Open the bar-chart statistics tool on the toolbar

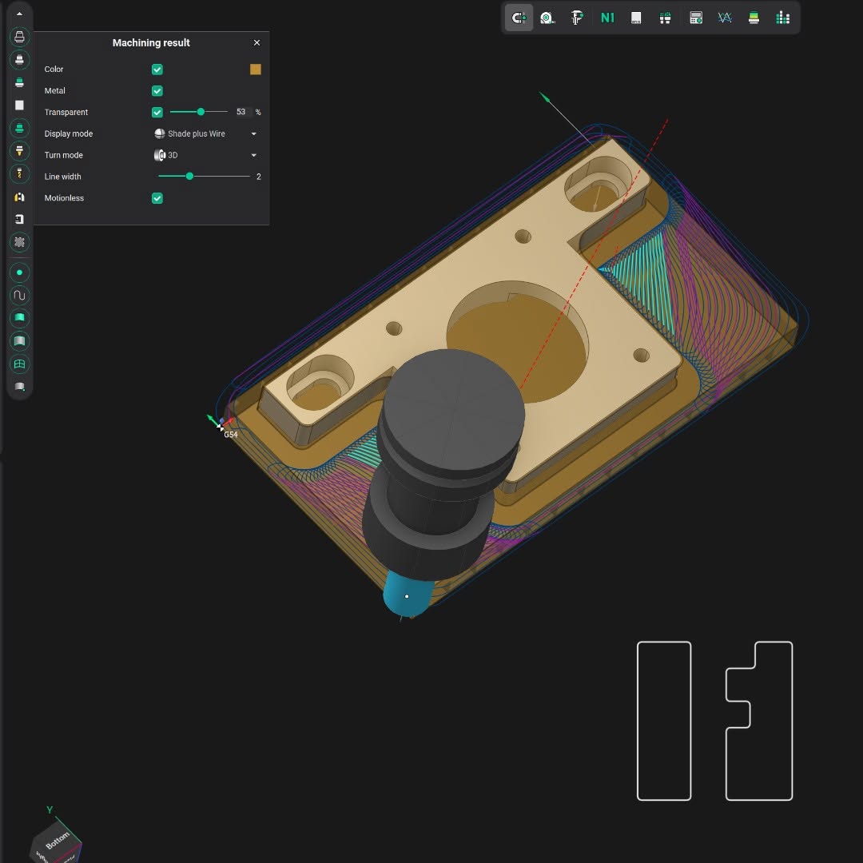[782, 17]
